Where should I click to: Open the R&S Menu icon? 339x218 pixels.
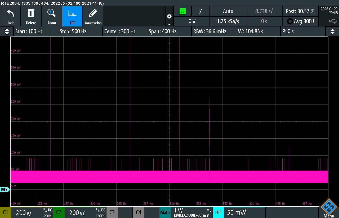click(x=329, y=208)
